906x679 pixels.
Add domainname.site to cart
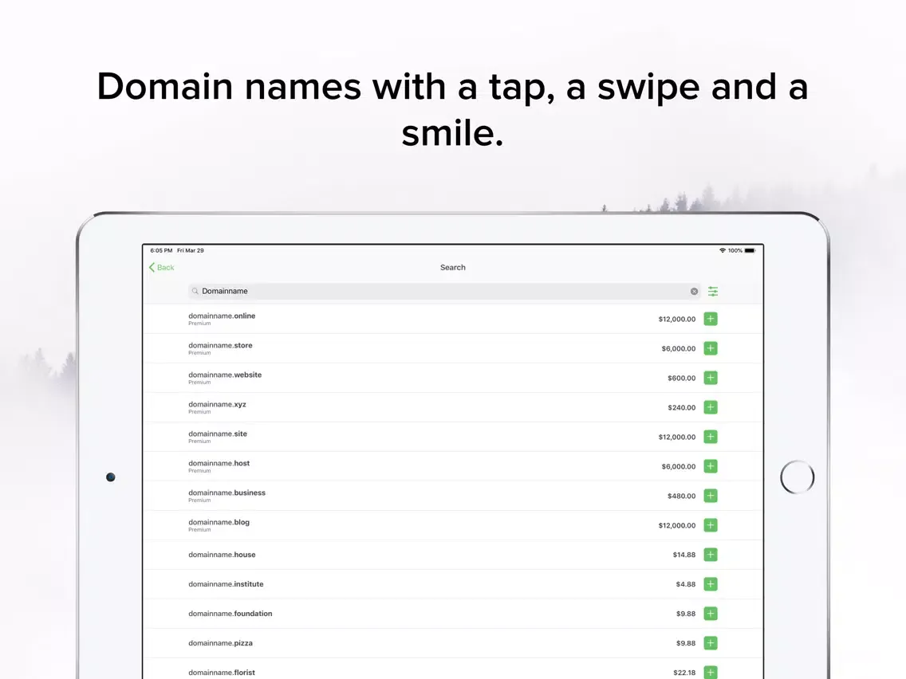point(710,437)
